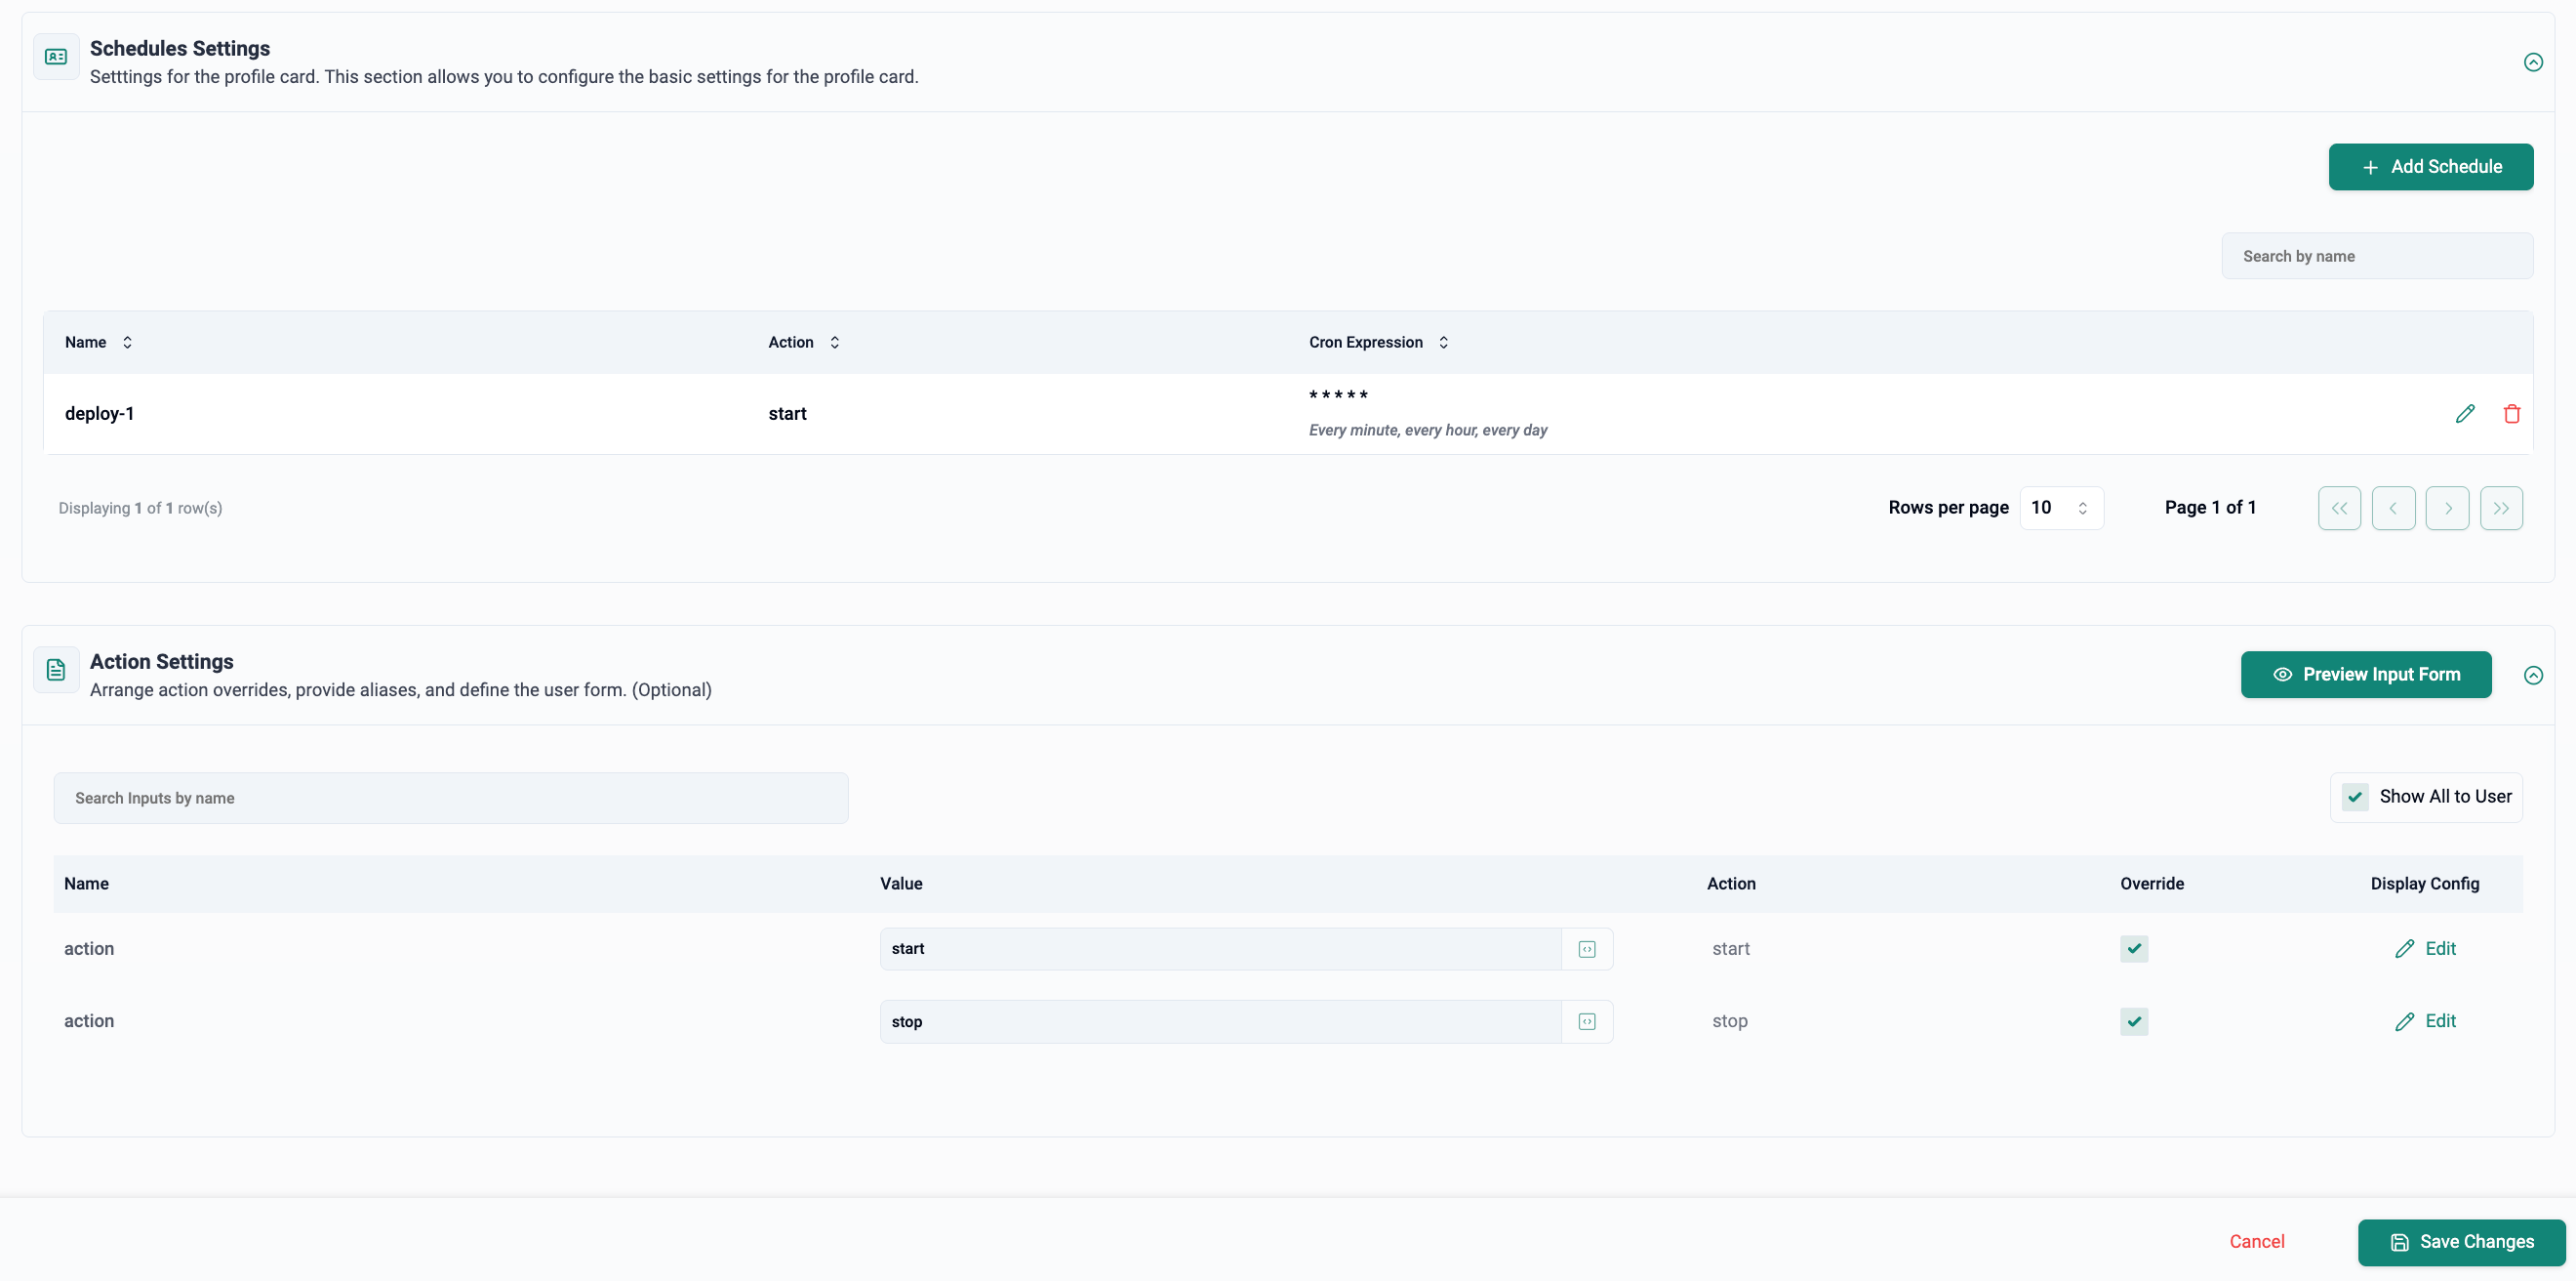Edit the deploy-1 schedule pencil icon

tap(2465, 413)
